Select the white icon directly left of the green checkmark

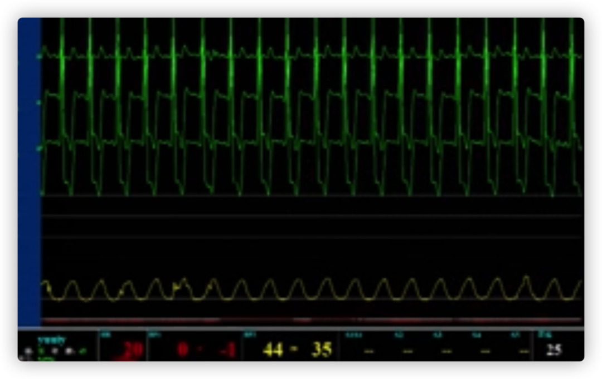coord(69,351)
